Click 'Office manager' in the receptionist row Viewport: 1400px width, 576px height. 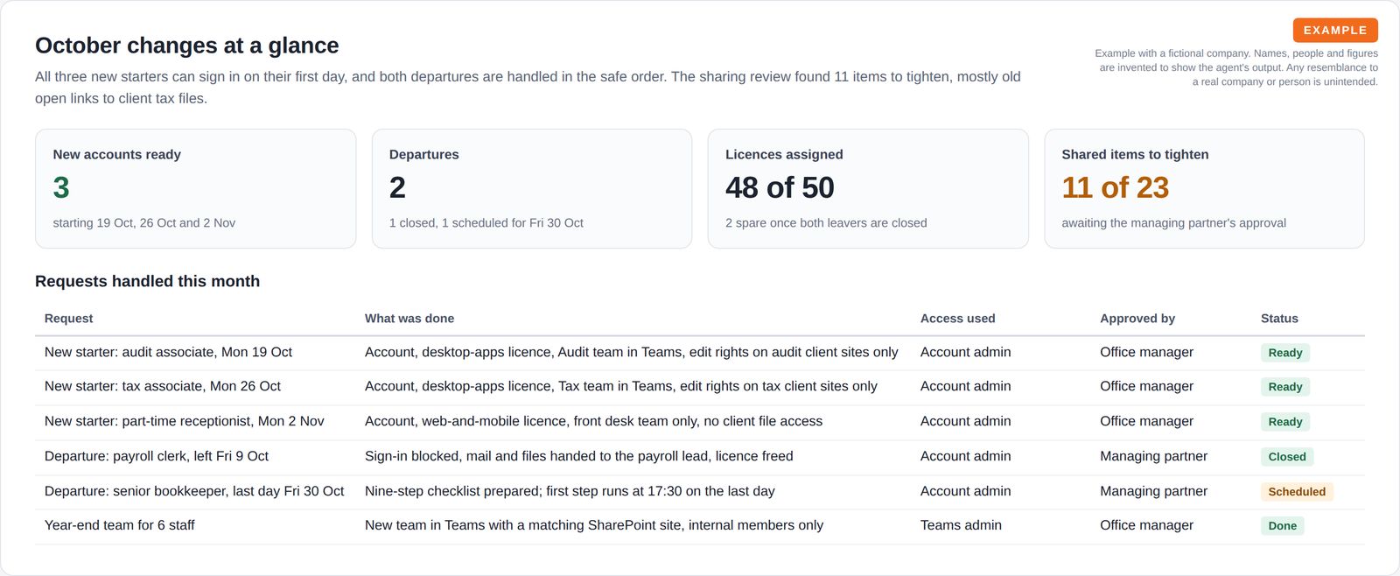click(1147, 421)
